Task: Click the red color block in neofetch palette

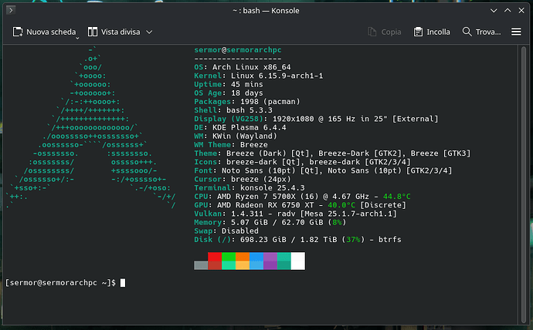Action: coord(214,257)
